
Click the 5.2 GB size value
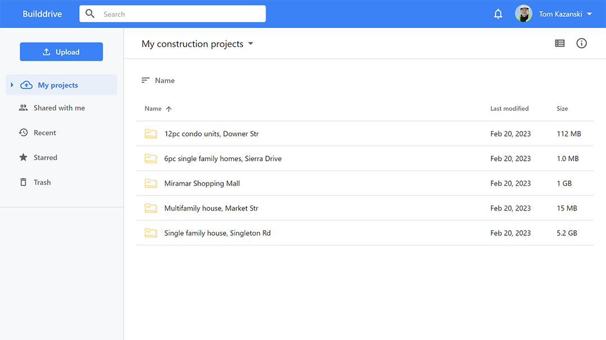click(x=567, y=233)
